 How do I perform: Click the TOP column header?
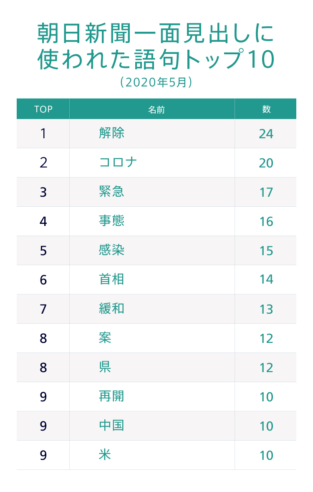pyautogui.click(x=43, y=109)
